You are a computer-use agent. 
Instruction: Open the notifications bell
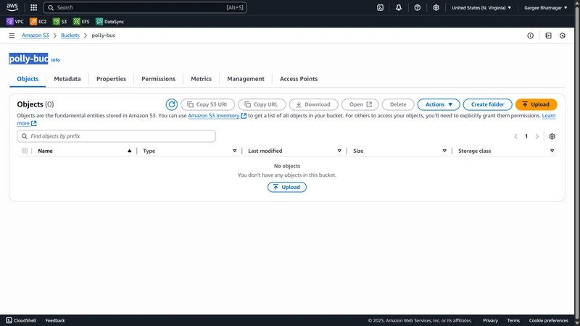399,7
